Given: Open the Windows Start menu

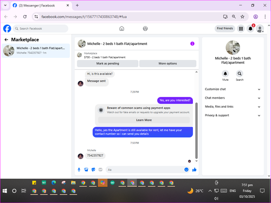Looking at the screenshot, I should 5,191.
